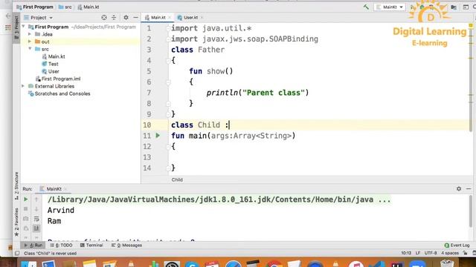Switch to the Main.kt editor tab
Screen dimensions: 476x267
coord(158,18)
